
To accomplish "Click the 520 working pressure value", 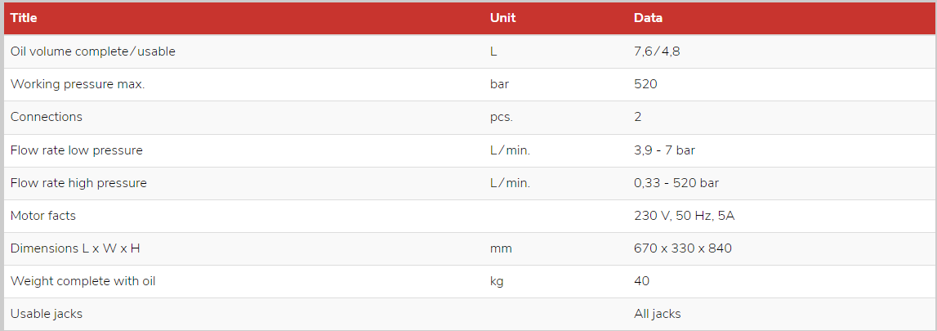I will (x=645, y=84).
